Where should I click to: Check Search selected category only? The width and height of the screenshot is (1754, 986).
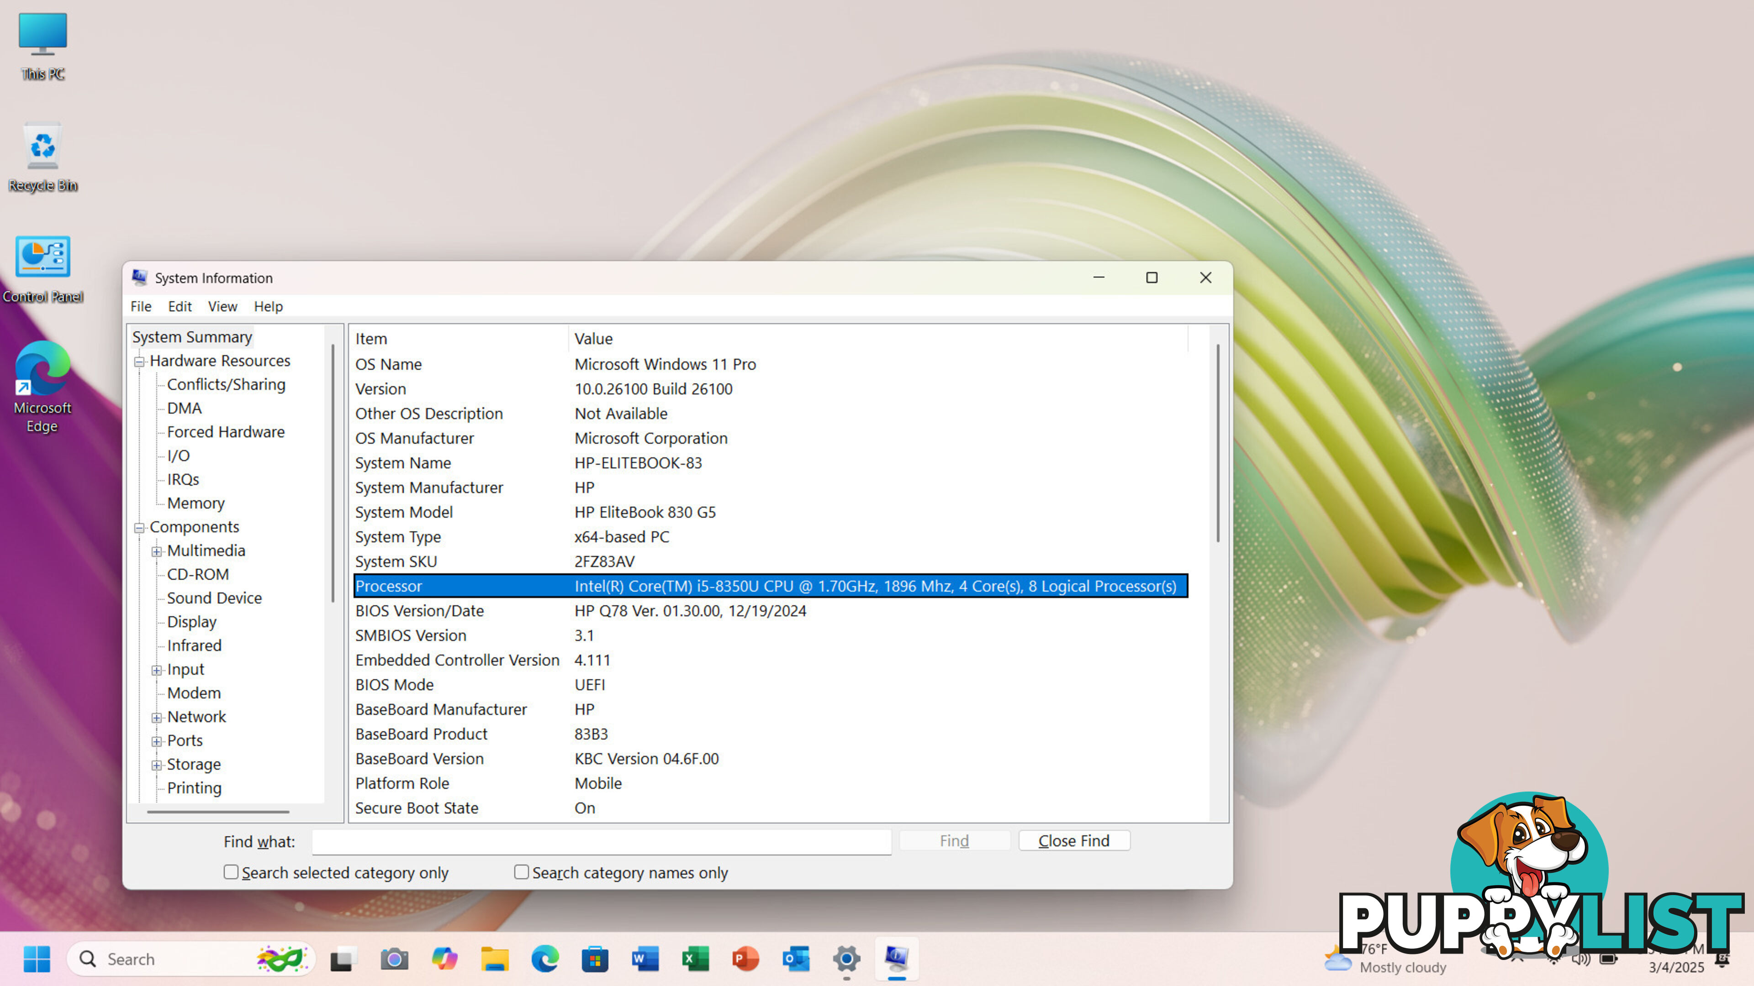tap(231, 872)
